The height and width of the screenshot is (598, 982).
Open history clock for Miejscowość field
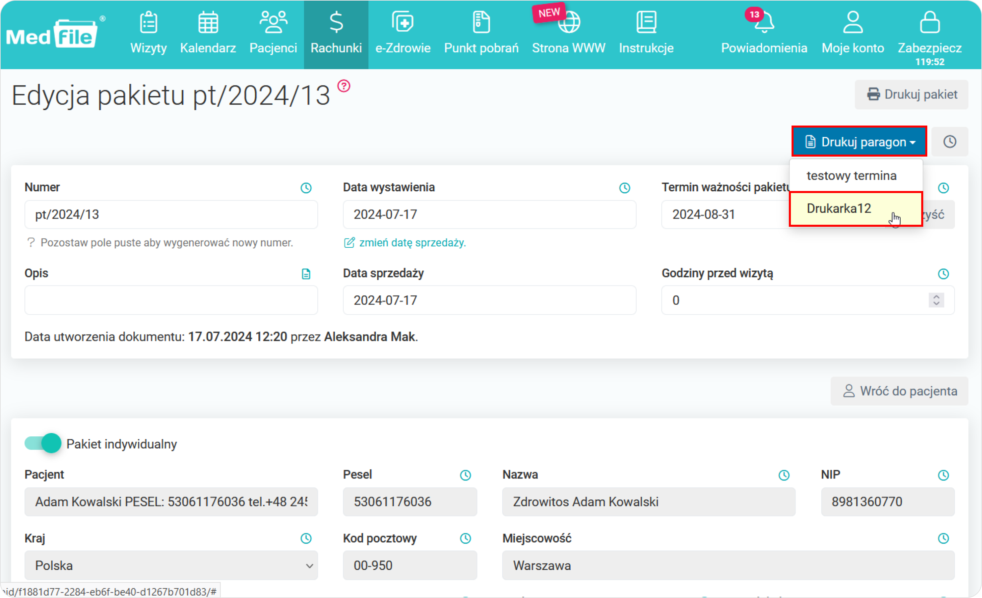click(x=943, y=538)
